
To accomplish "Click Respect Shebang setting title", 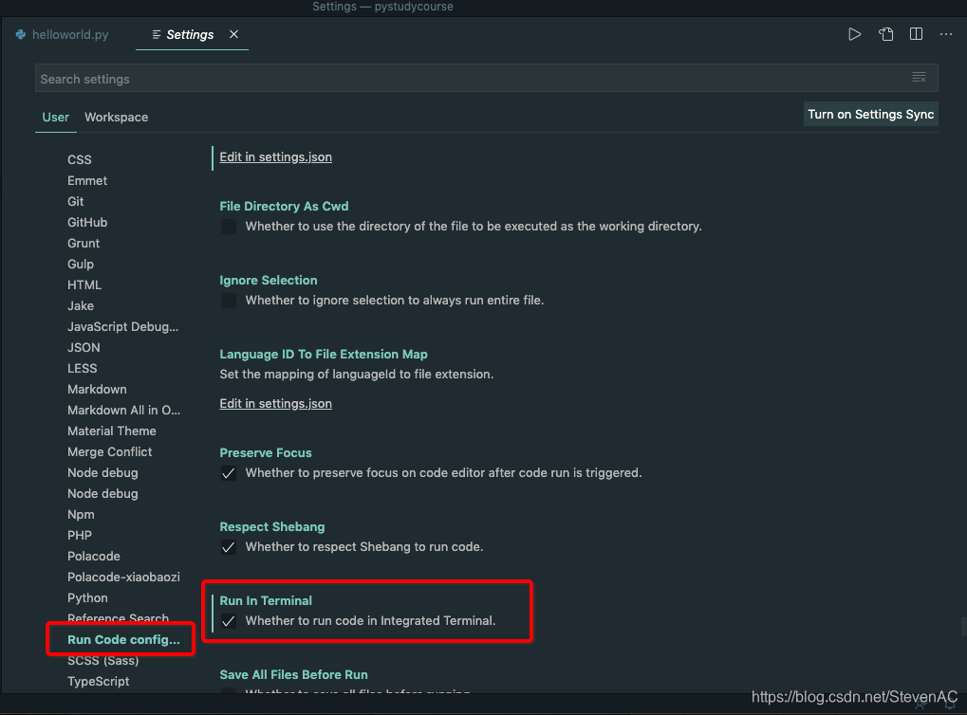I will tap(272, 527).
